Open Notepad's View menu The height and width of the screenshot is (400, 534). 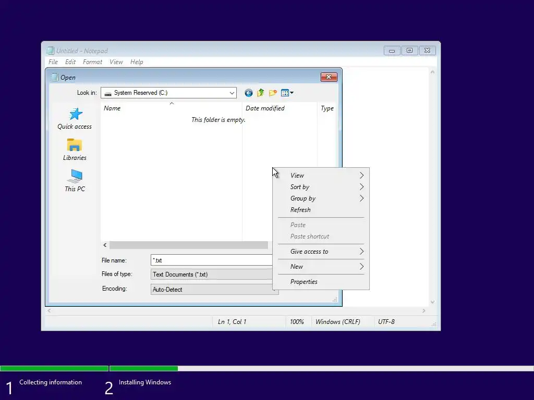click(116, 62)
